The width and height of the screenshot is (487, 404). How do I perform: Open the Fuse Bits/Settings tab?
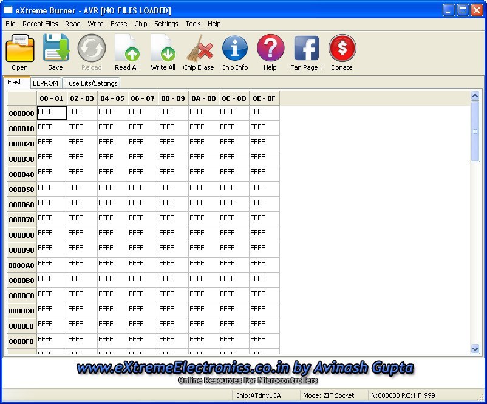(x=90, y=83)
